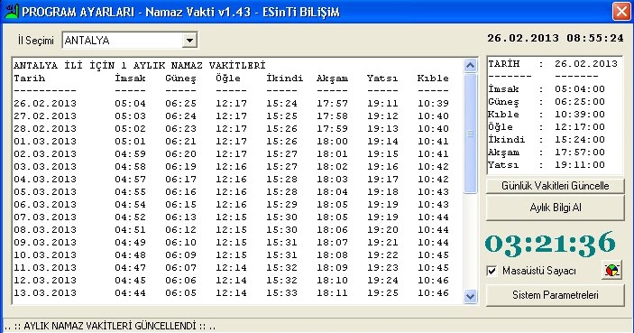Click the date and clock 26.02.2013 08:55:24
Screen dimensions: 634x333
[556, 38]
